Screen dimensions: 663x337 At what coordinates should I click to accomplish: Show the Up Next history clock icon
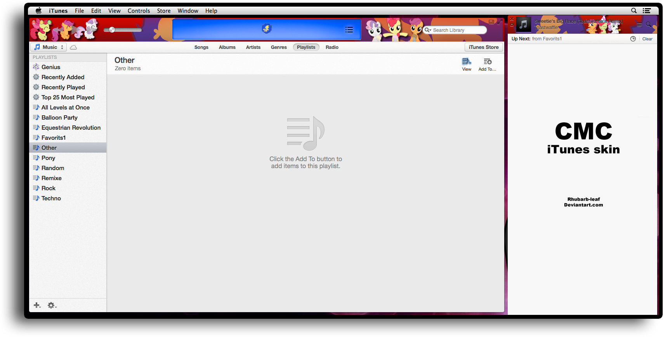coord(633,39)
